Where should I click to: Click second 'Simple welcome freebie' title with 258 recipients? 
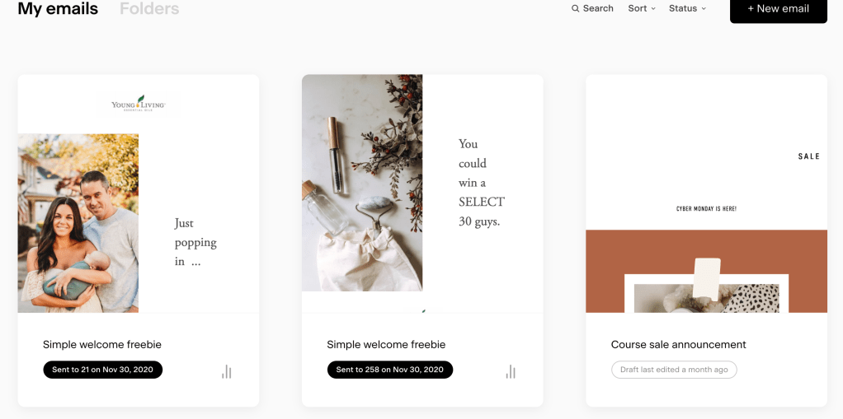[x=386, y=344]
